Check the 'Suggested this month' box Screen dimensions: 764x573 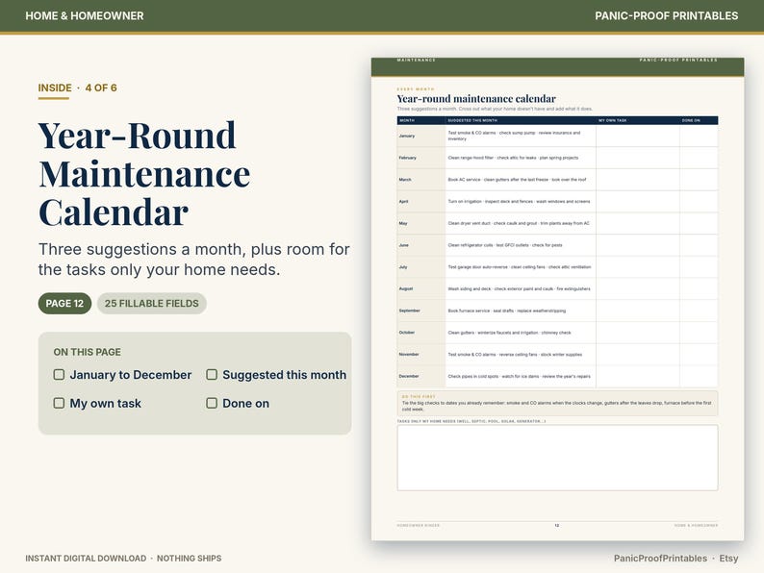(212, 374)
